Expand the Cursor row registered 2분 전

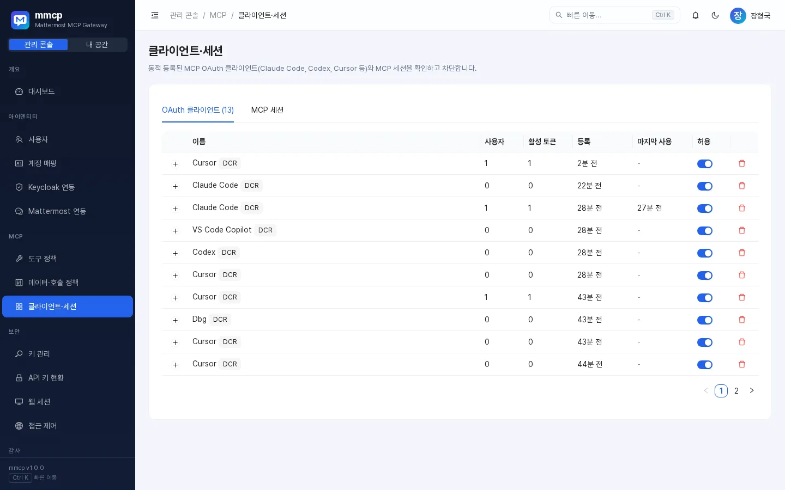(175, 164)
